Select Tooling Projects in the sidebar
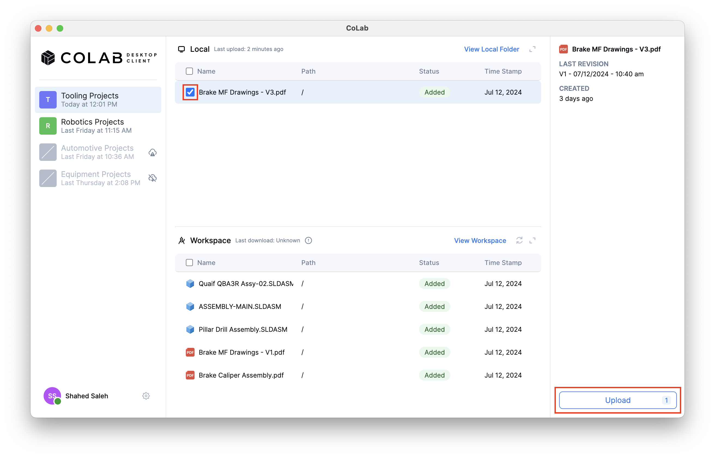This screenshot has height=458, width=715. point(98,100)
